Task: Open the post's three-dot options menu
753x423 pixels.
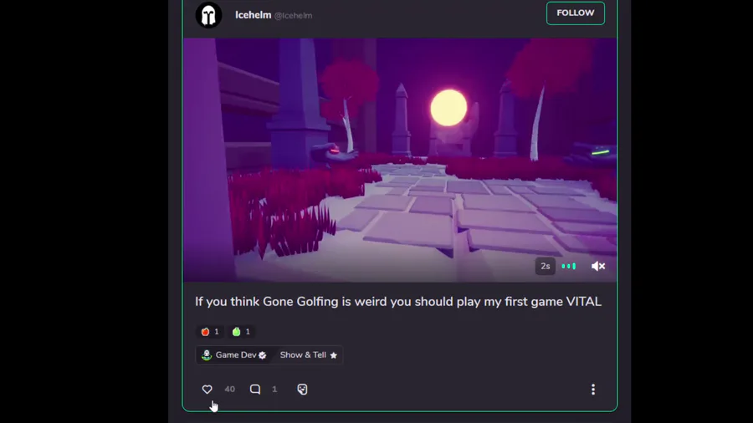Action: [x=593, y=389]
